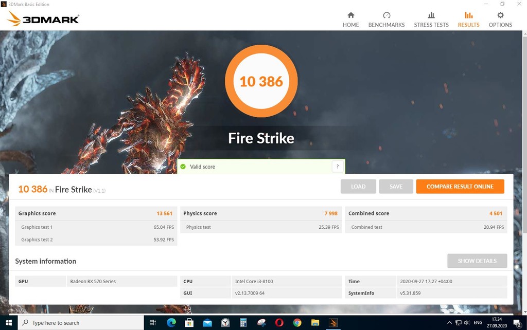
Task: Click the Fire Strike (V1.1) result heading
Action: point(80,190)
